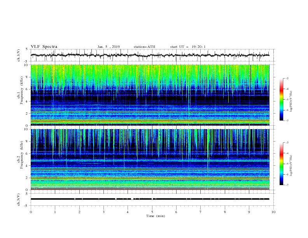Click the time axis tick label '3'
This screenshot has width=308, height=238.
point(103,212)
